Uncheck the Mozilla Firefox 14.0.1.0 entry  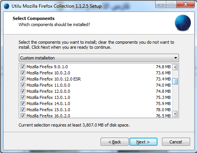(x=23, y=104)
